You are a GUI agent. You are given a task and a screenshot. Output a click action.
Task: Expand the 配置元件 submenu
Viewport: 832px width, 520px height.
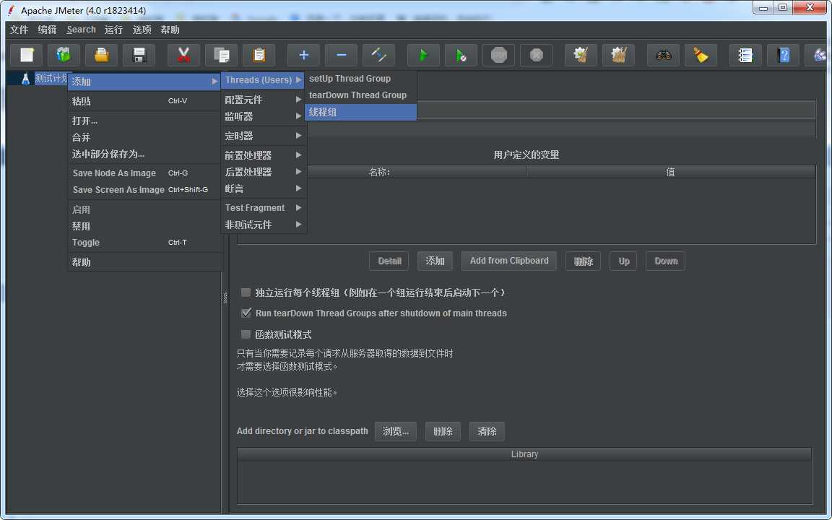point(263,100)
